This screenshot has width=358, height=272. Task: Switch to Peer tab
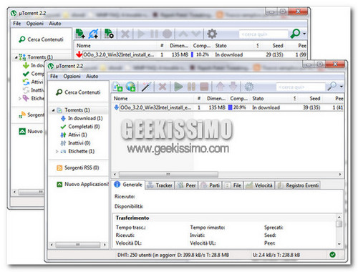point(187,185)
